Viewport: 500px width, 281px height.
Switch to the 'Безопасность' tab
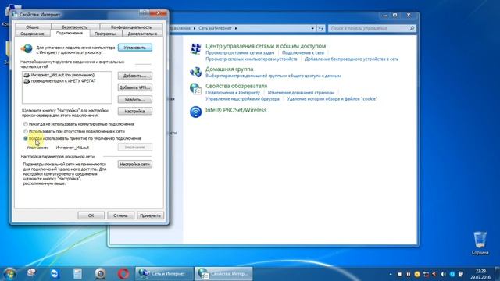75,27
